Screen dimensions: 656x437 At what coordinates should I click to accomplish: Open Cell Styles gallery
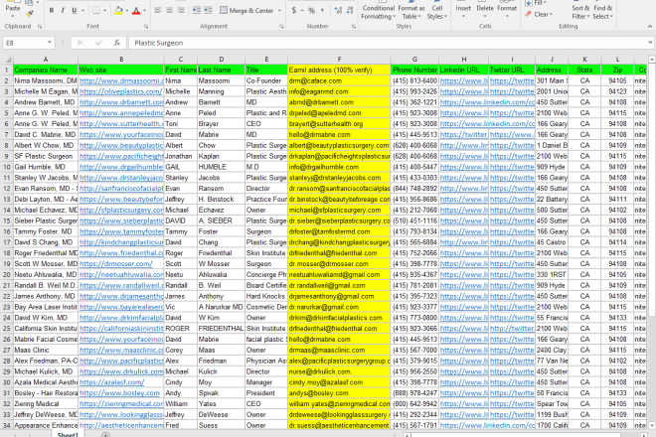[437, 12]
